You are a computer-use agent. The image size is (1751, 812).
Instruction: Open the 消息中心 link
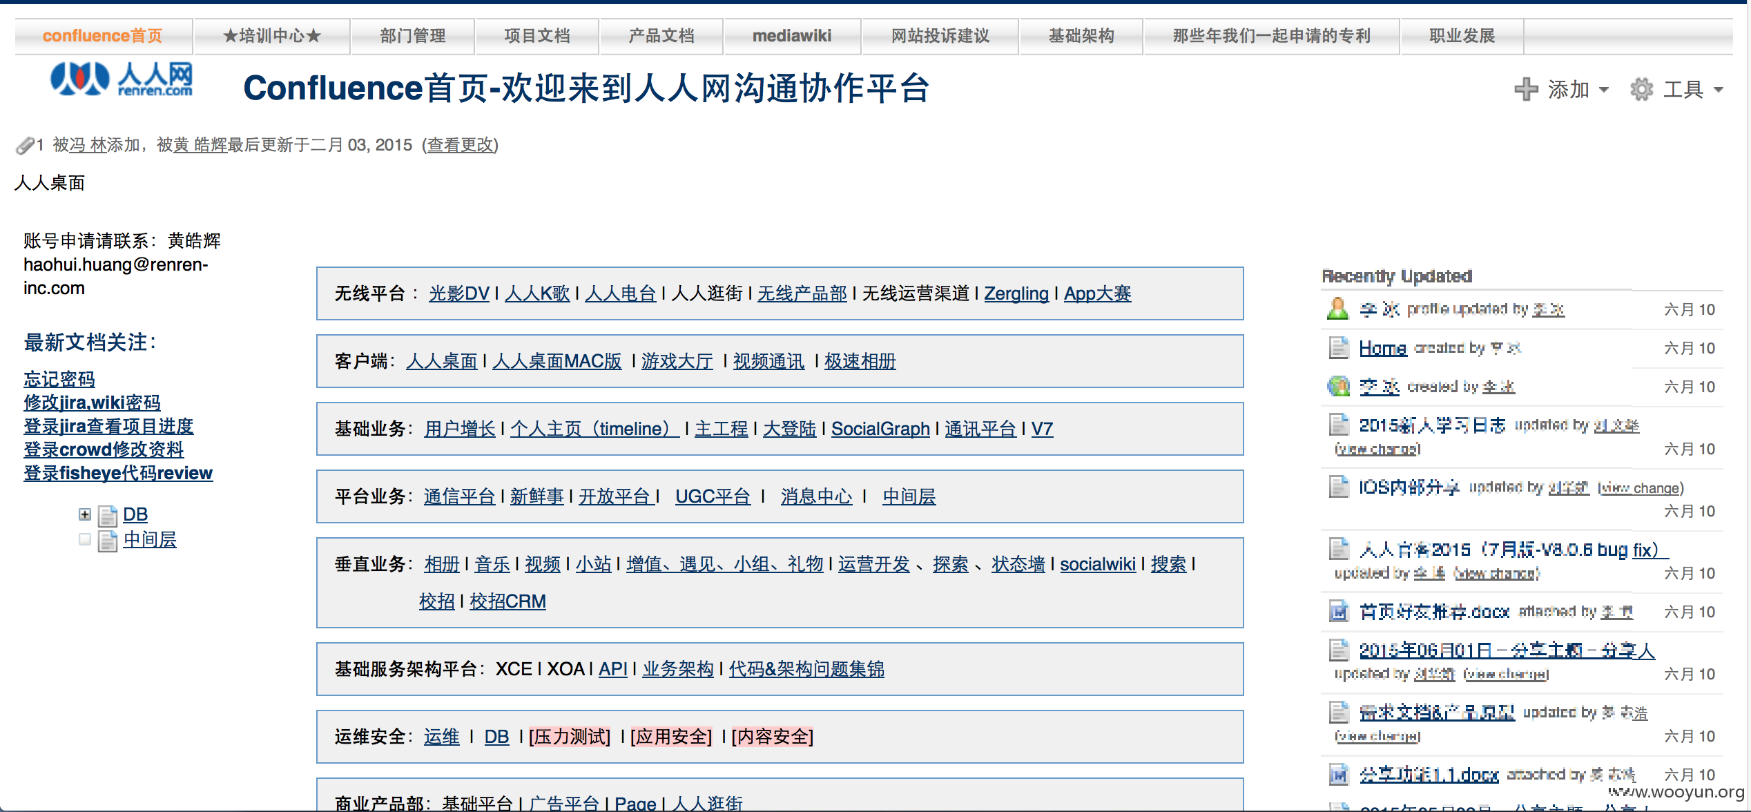click(x=816, y=496)
